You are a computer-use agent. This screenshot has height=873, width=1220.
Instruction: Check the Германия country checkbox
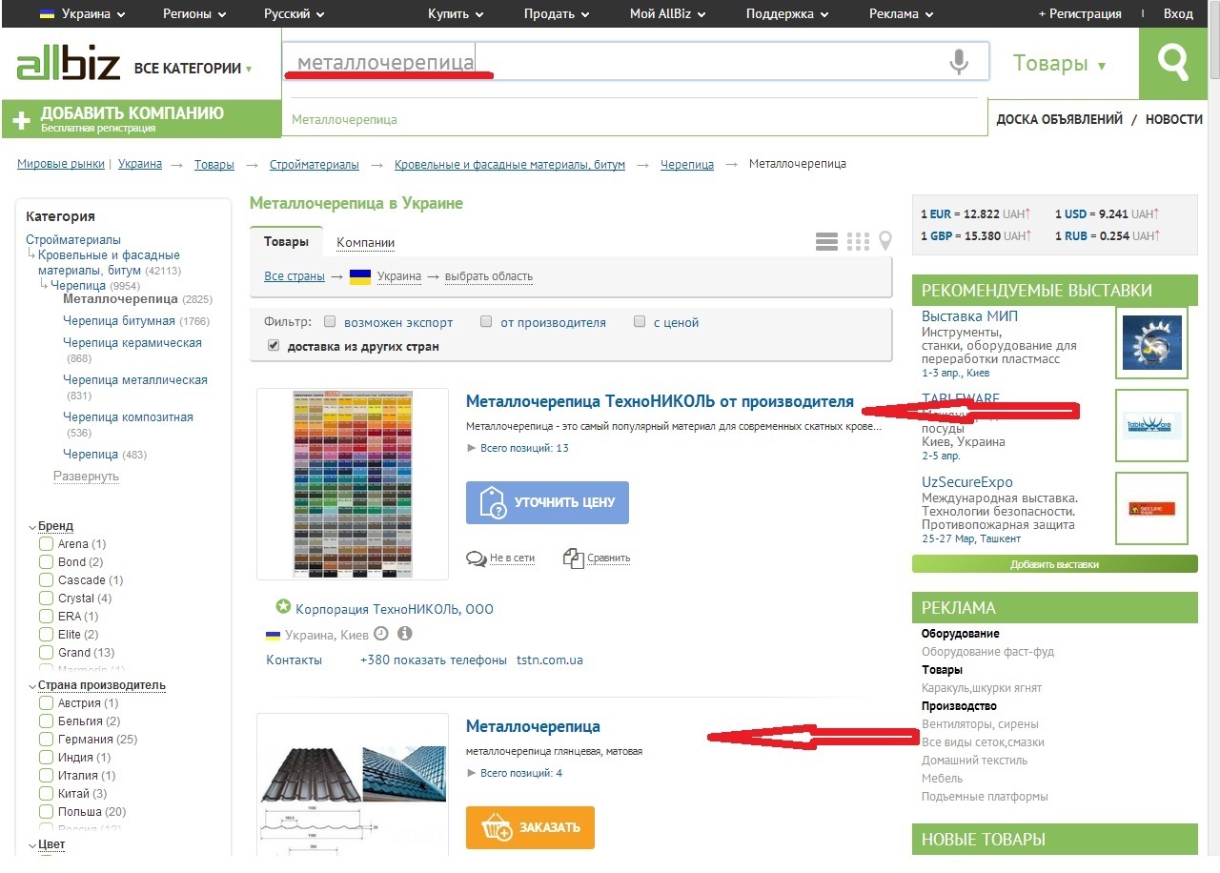(x=46, y=740)
